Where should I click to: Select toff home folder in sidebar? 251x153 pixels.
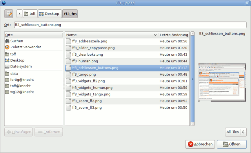[x=34, y=54]
